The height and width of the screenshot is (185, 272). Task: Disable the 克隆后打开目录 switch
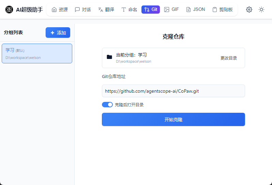[107, 105]
